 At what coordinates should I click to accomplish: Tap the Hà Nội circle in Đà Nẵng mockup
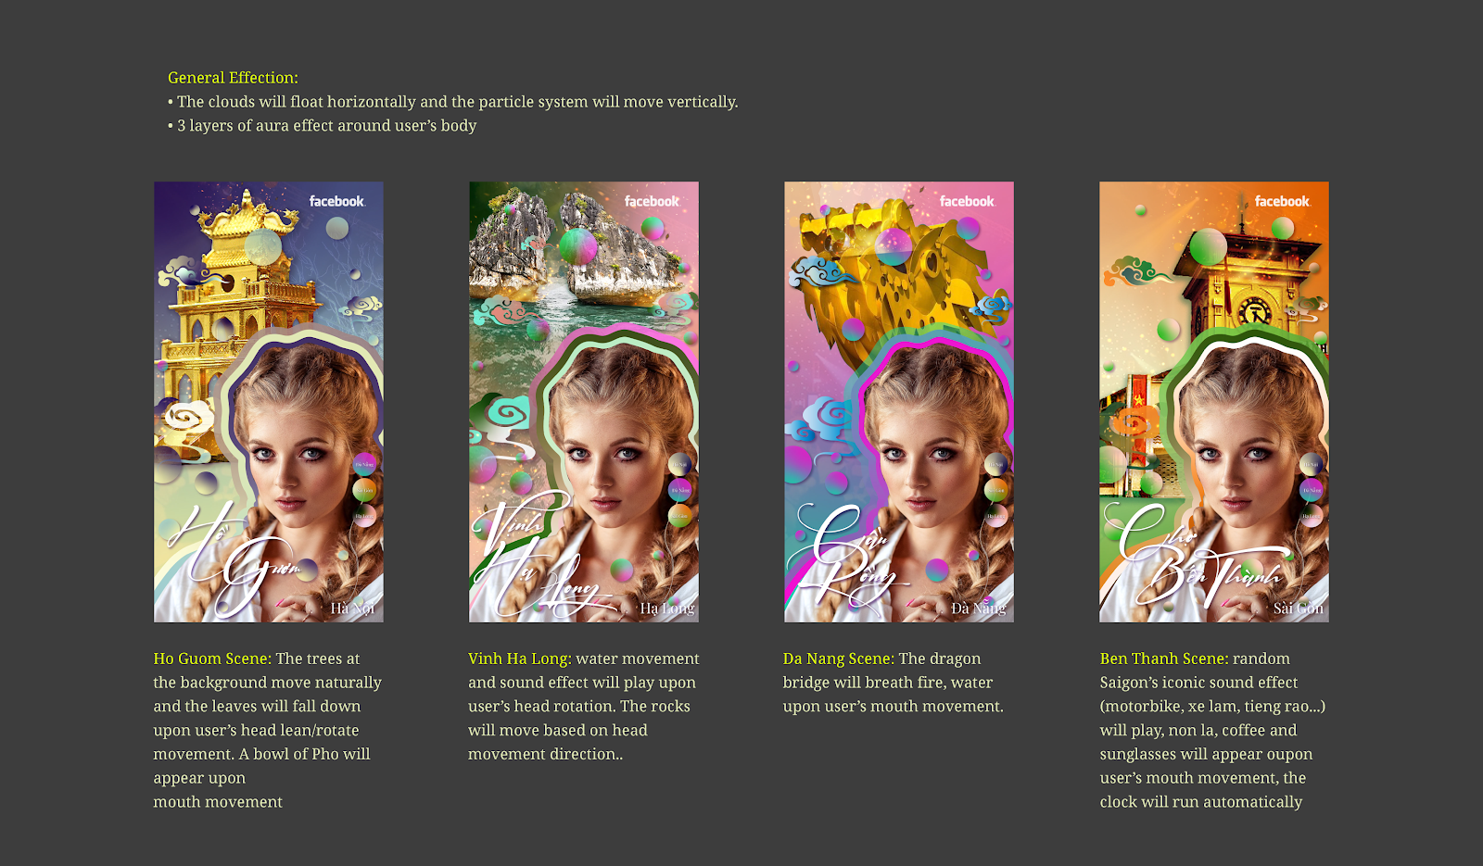[995, 464]
